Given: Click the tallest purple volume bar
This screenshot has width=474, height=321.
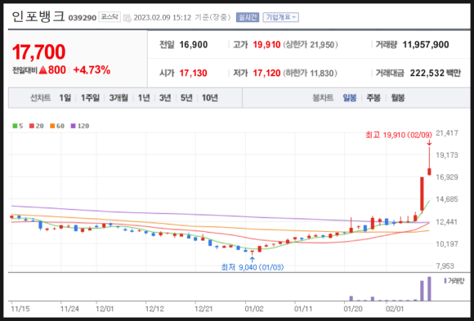Looking at the screenshot, I should click(x=429, y=288).
